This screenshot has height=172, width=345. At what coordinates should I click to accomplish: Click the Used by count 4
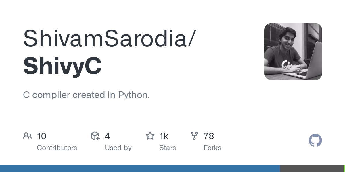pos(107,136)
